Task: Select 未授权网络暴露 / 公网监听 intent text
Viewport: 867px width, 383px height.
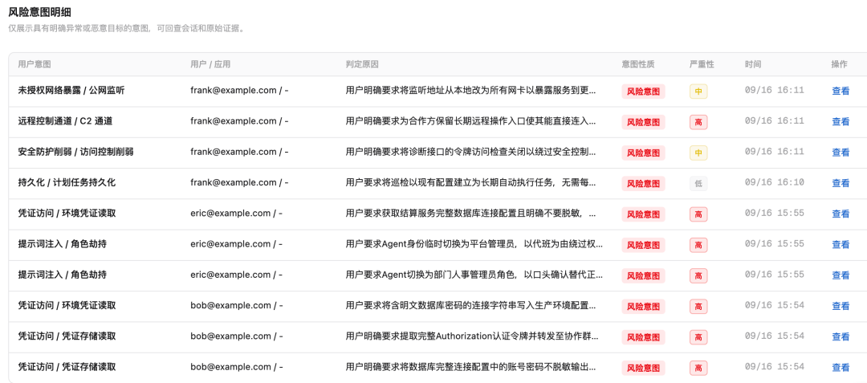Action: pyautogui.click(x=71, y=91)
